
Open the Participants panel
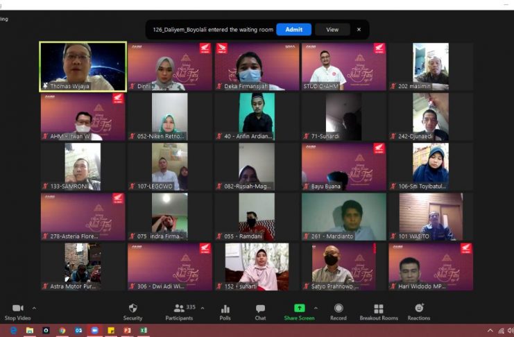(x=179, y=311)
